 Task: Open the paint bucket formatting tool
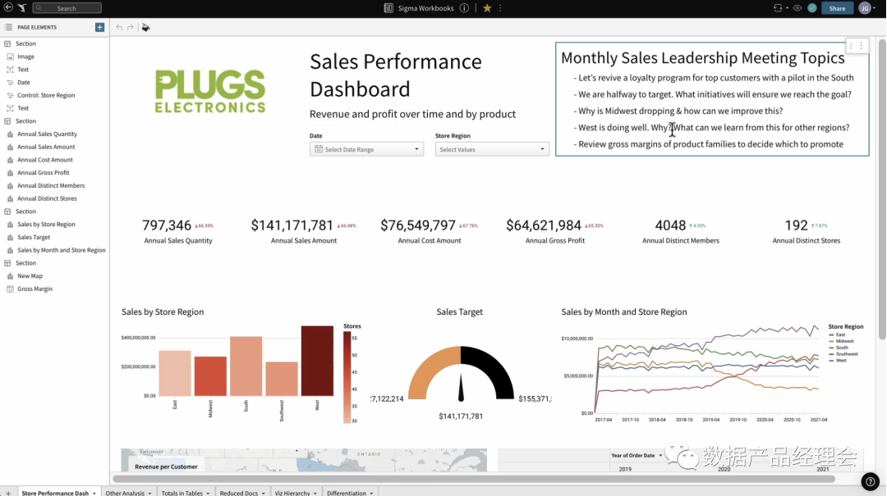coord(146,27)
